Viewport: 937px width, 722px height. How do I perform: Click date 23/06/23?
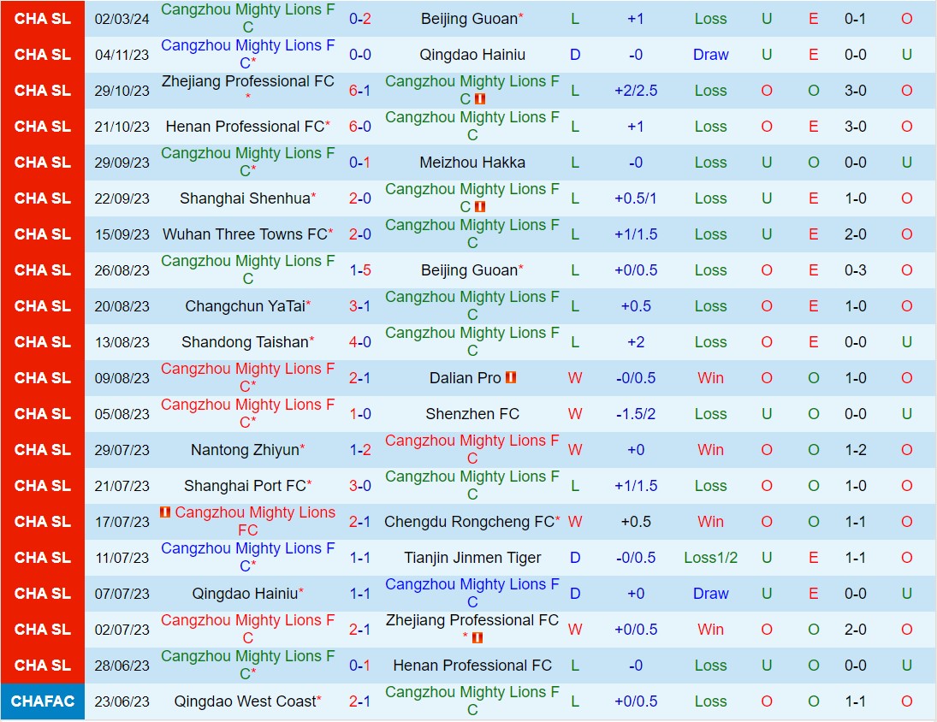point(122,701)
